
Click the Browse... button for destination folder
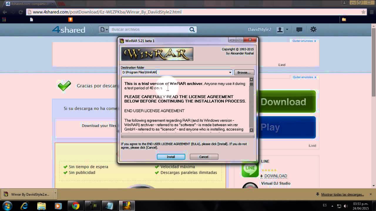tap(244, 72)
